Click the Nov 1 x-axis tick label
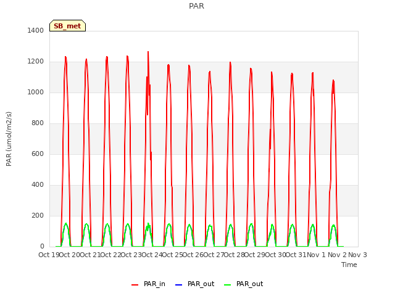395x296 pixels. (317, 255)
